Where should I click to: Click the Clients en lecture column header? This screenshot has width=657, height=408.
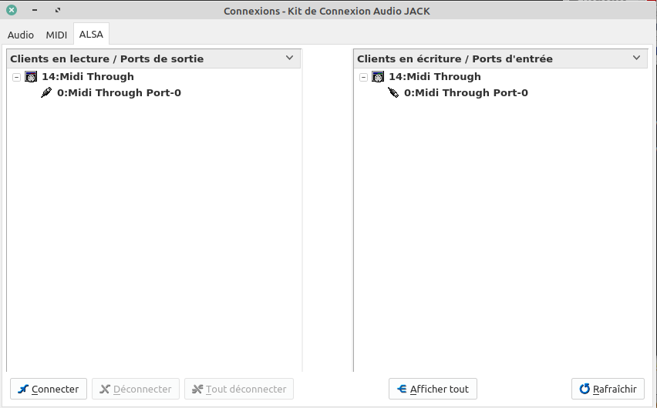(x=106, y=59)
